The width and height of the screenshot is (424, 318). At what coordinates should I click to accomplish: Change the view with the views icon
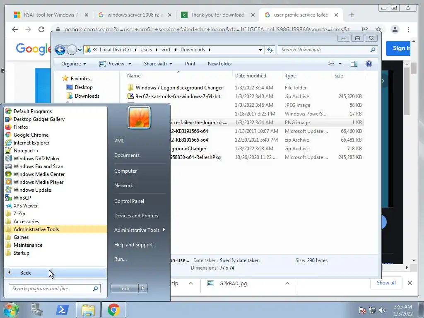pos(331,63)
